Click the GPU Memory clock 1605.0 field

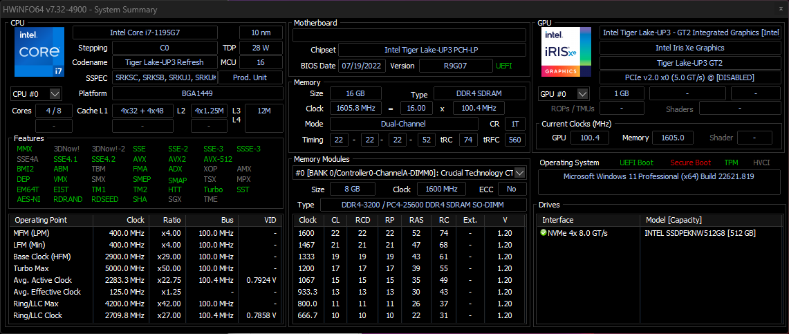(672, 138)
